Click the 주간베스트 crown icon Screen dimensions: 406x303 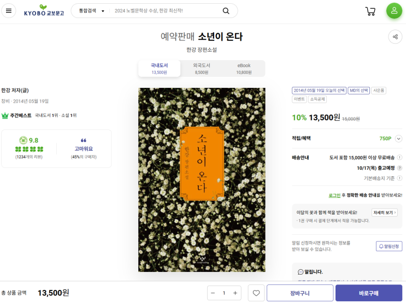pyautogui.click(x=5, y=115)
